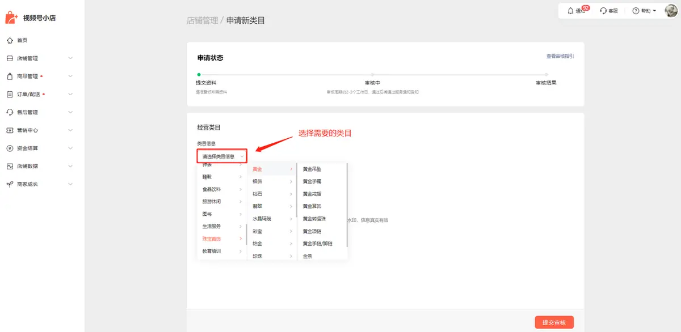Screen dimensions: 681x332
Task: Click the 客服 headset icon in top bar
Action: coord(603,11)
